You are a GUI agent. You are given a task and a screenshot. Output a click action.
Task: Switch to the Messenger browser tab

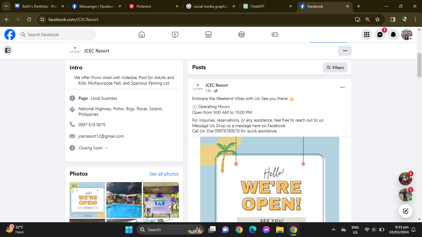coord(96,6)
